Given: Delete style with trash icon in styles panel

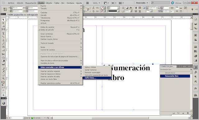Looking at the screenshot, I should tap(188, 113).
